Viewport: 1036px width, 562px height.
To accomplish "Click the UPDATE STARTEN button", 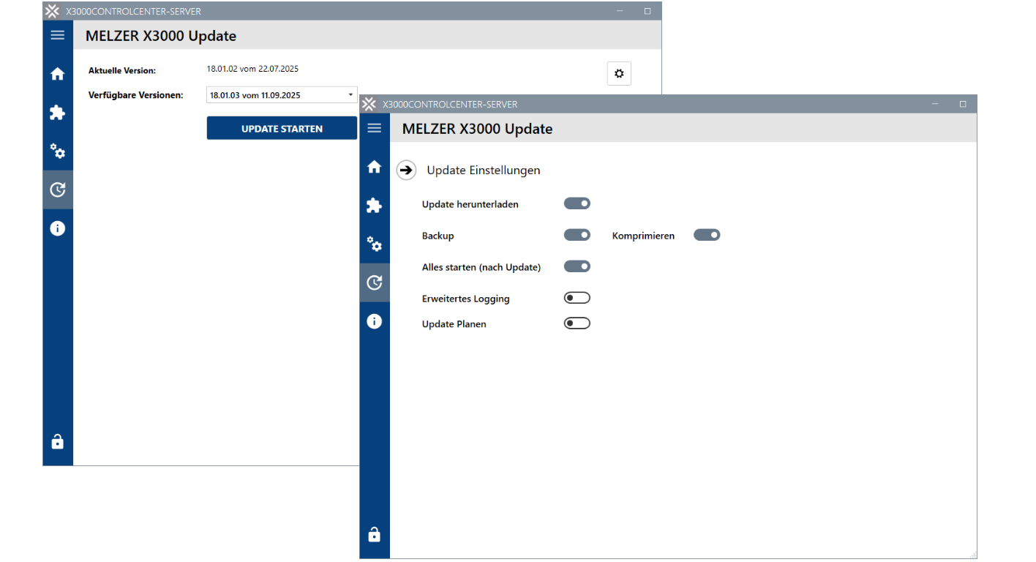I will [282, 128].
